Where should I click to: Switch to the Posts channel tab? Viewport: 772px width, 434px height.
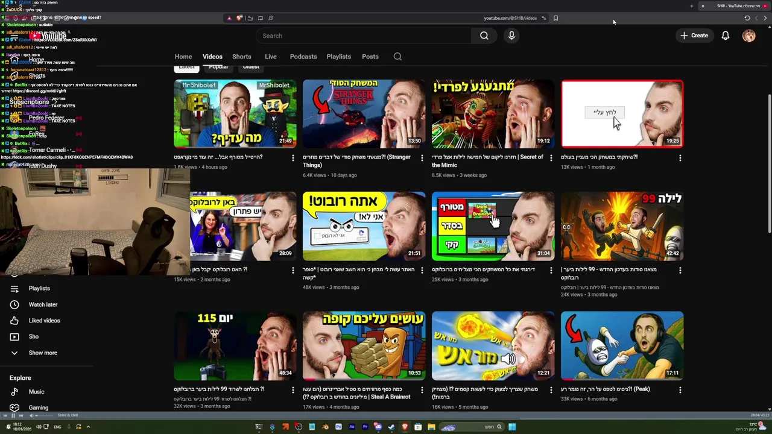click(x=370, y=57)
